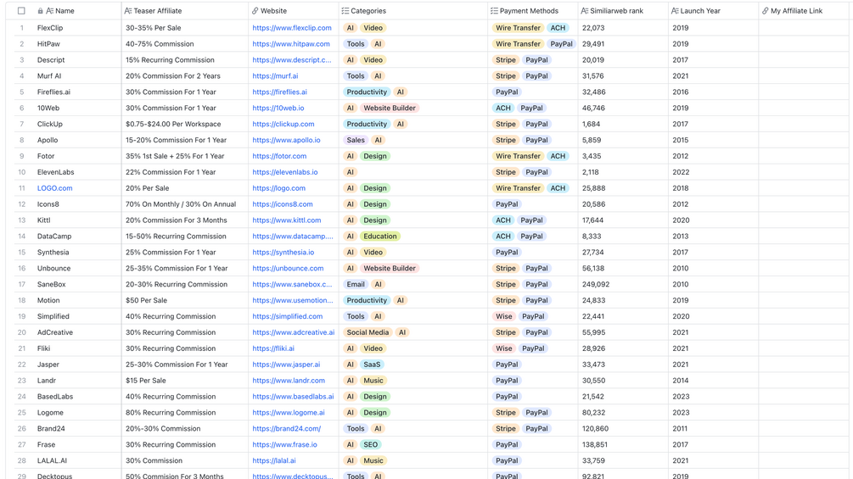Click the Education tag in DataCamp row
The width and height of the screenshot is (853, 479).
pyautogui.click(x=380, y=237)
